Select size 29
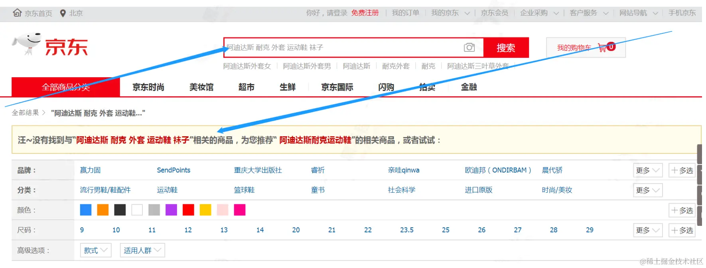 [590, 230]
